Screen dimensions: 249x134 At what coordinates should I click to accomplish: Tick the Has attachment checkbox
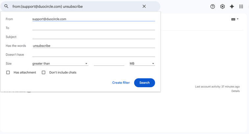[8, 72]
